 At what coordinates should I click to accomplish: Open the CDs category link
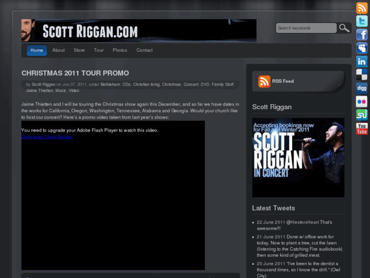pyautogui.click(x=126, y=85)
